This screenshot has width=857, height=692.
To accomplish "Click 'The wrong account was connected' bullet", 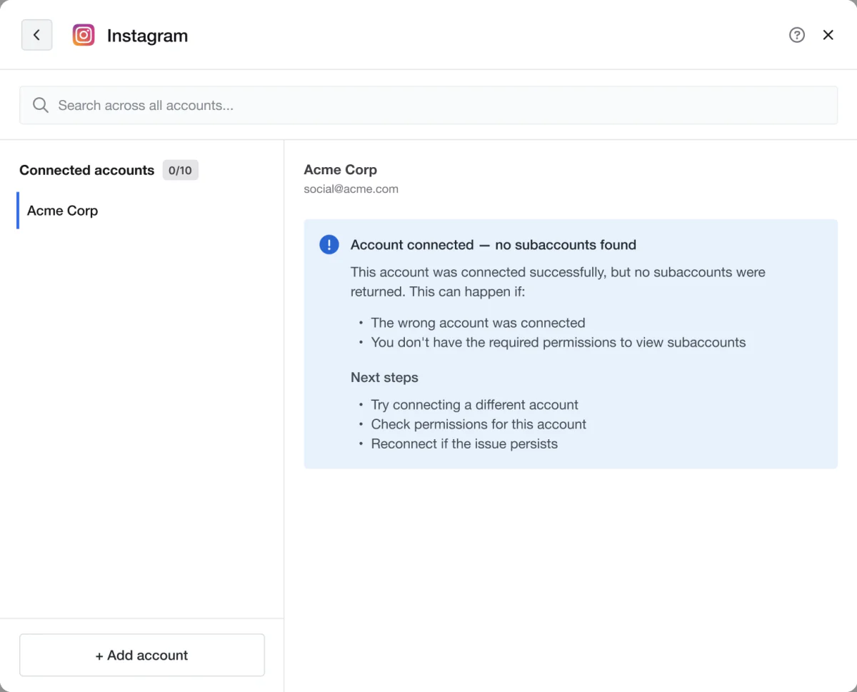I will [x=478, y=323].
